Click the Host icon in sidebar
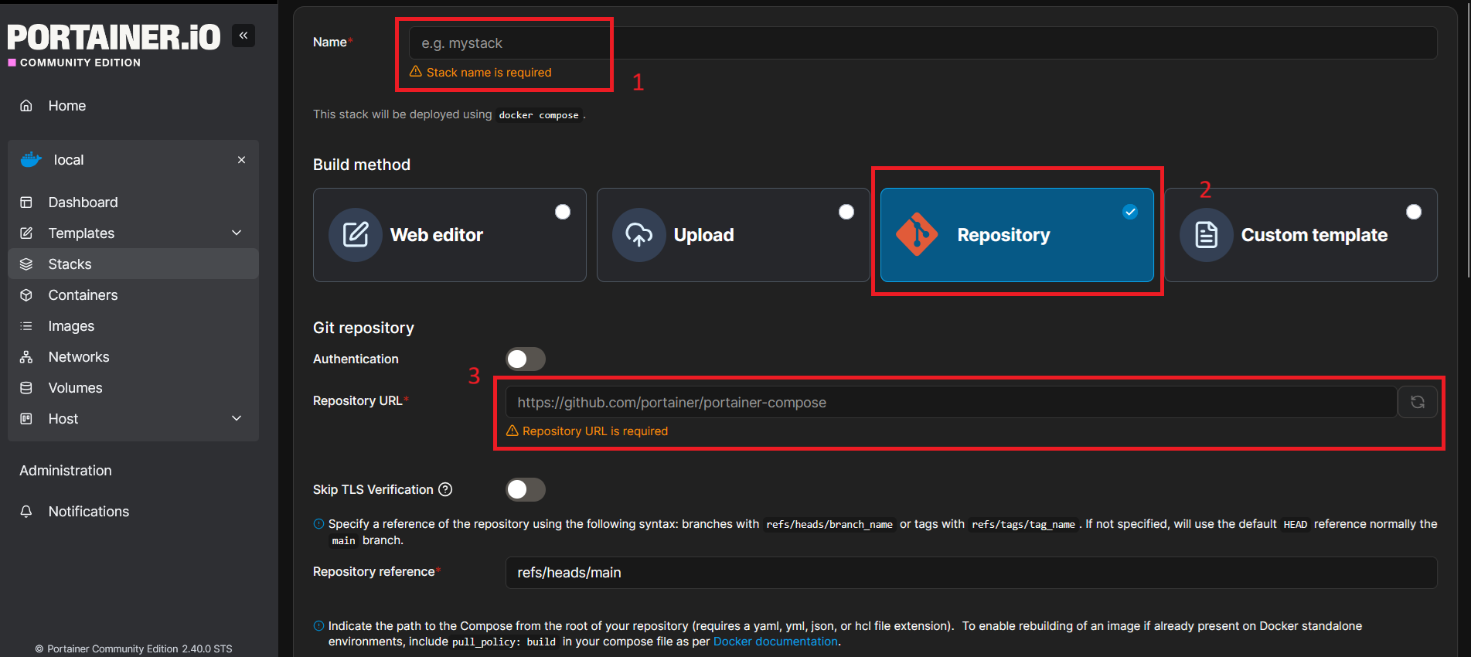This screenshot has width=1471, height=657. coord(26,419)
